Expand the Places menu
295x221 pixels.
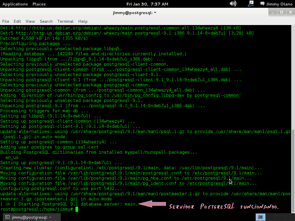point(39,4)
